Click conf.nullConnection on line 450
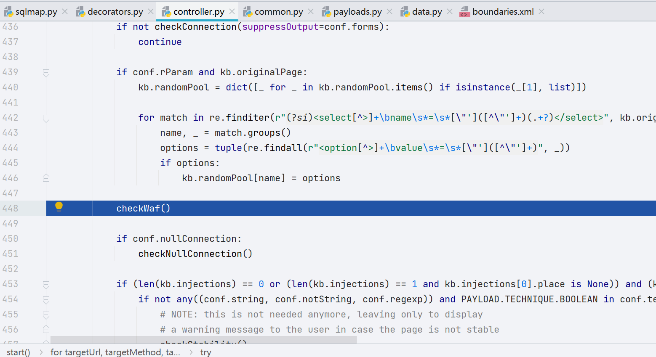The height and width of the screenshot is (357, 656). tap(185, 238)
